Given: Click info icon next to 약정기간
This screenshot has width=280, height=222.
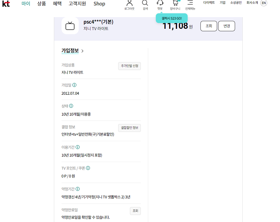Looking at the screenshot, I should [x=78, y=189].
